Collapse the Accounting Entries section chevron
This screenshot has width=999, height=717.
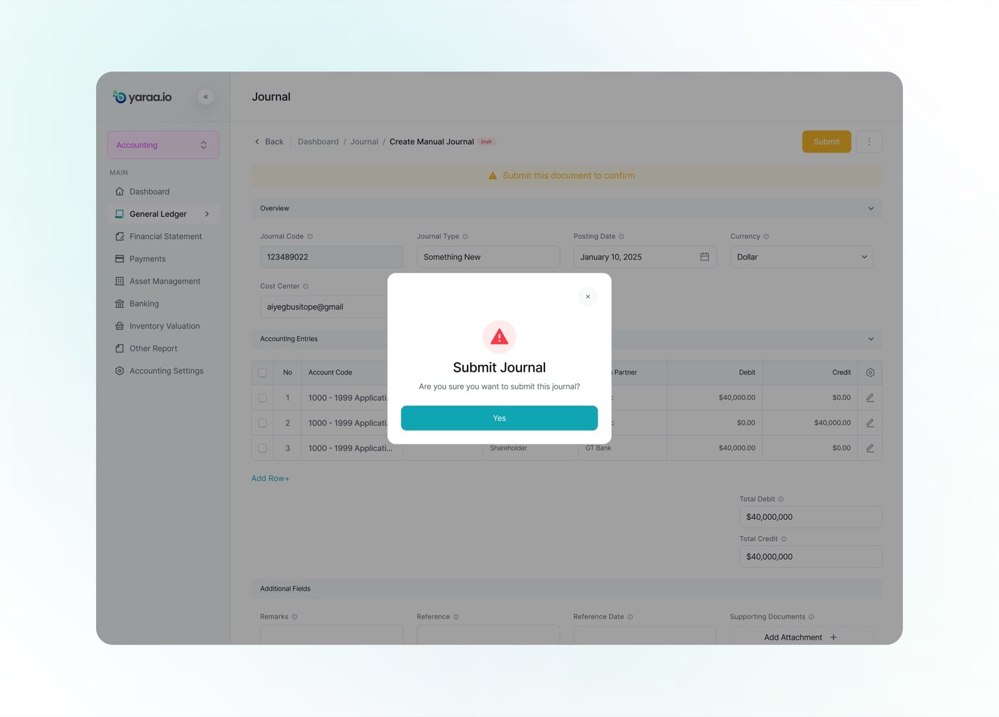pyautogui.click(x=870, y=339)
